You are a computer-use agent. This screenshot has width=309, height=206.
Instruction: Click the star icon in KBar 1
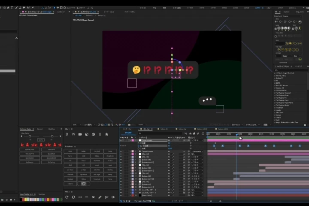pyautogui.click(x=106, y=134)
